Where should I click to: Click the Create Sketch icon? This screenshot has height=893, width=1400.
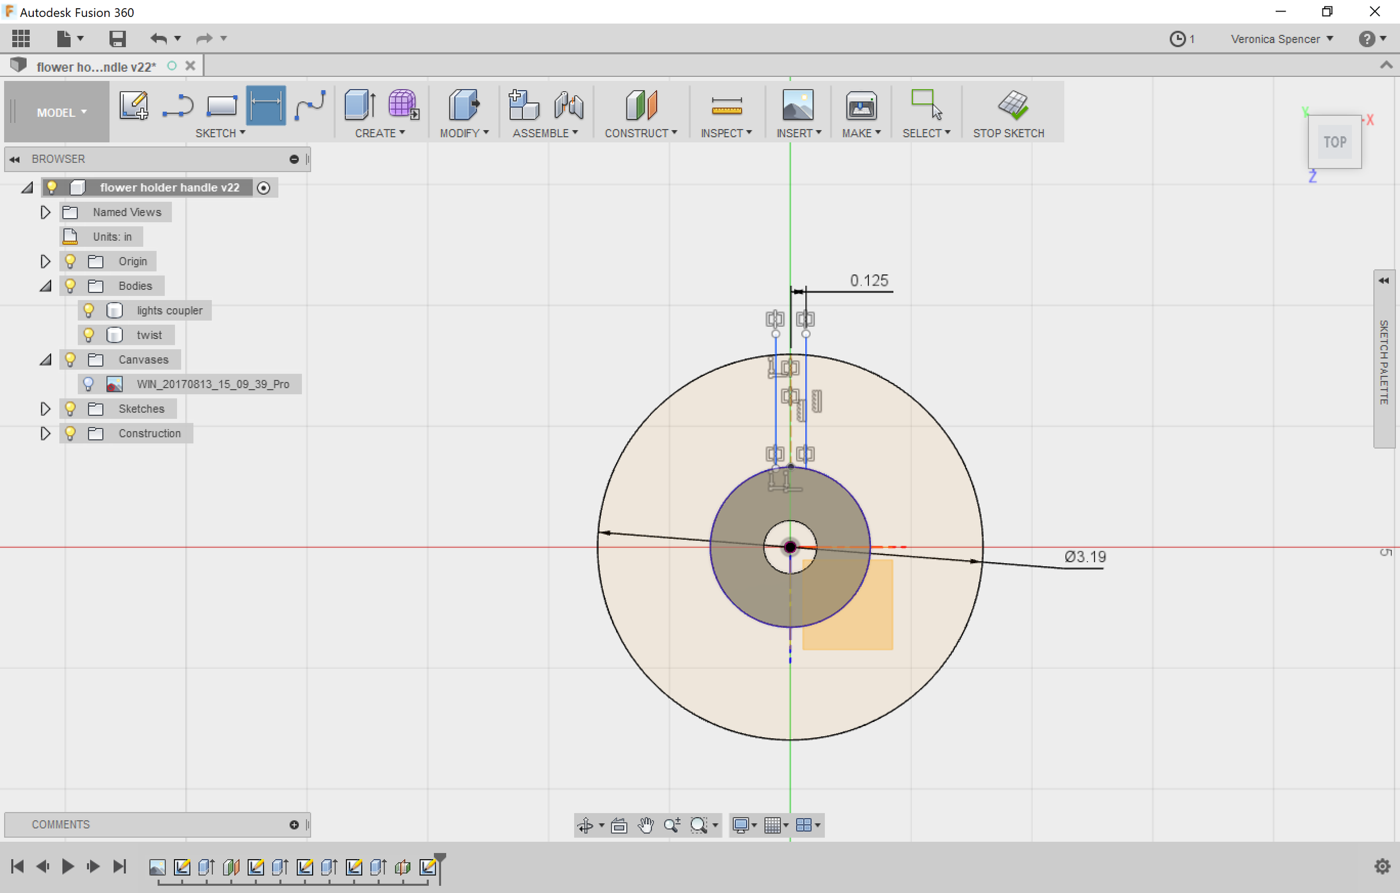[x=134, y=105]
